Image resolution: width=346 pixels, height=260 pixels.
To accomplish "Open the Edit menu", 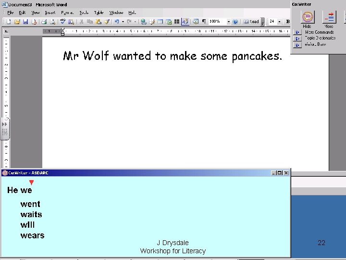I will 22,13.
